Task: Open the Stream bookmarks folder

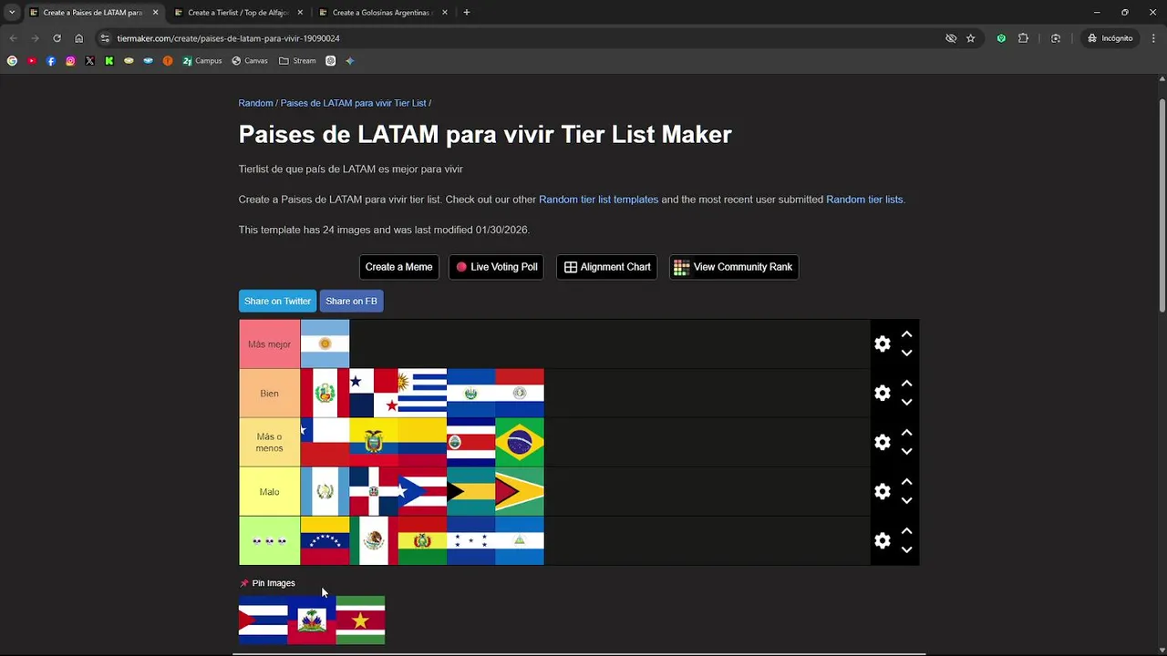Action: [x=297, y=61]
